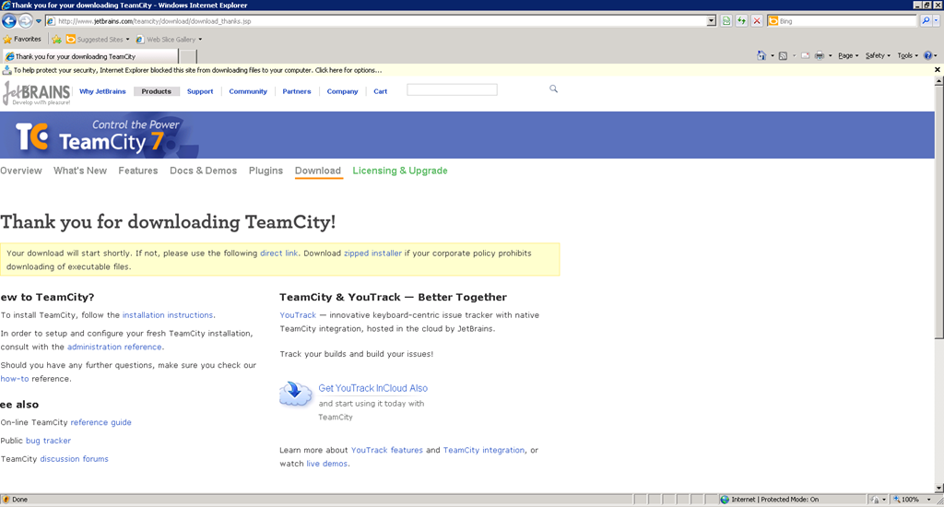Open the Safety menu

tap(878, 55)
